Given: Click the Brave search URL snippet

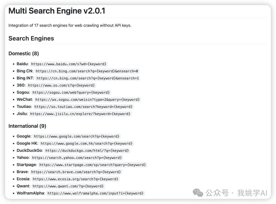Looking at the screenshot, I should click(x=76, y=172).
